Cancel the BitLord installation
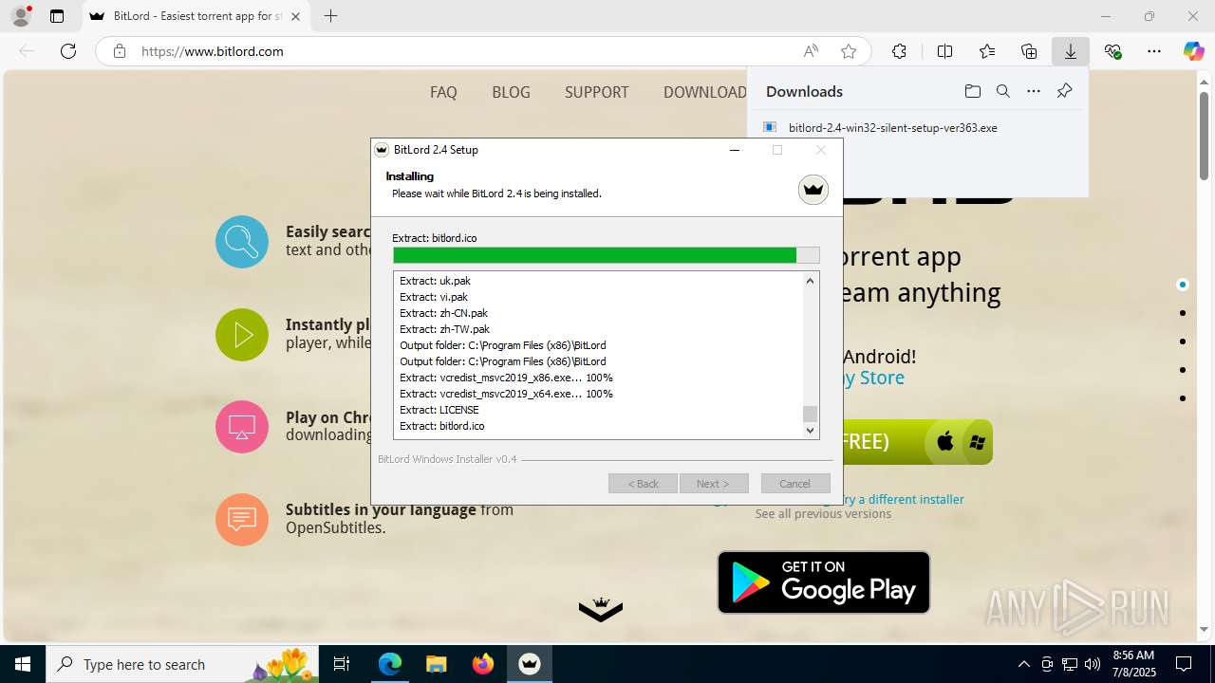1215x683 pixels. 795,484
